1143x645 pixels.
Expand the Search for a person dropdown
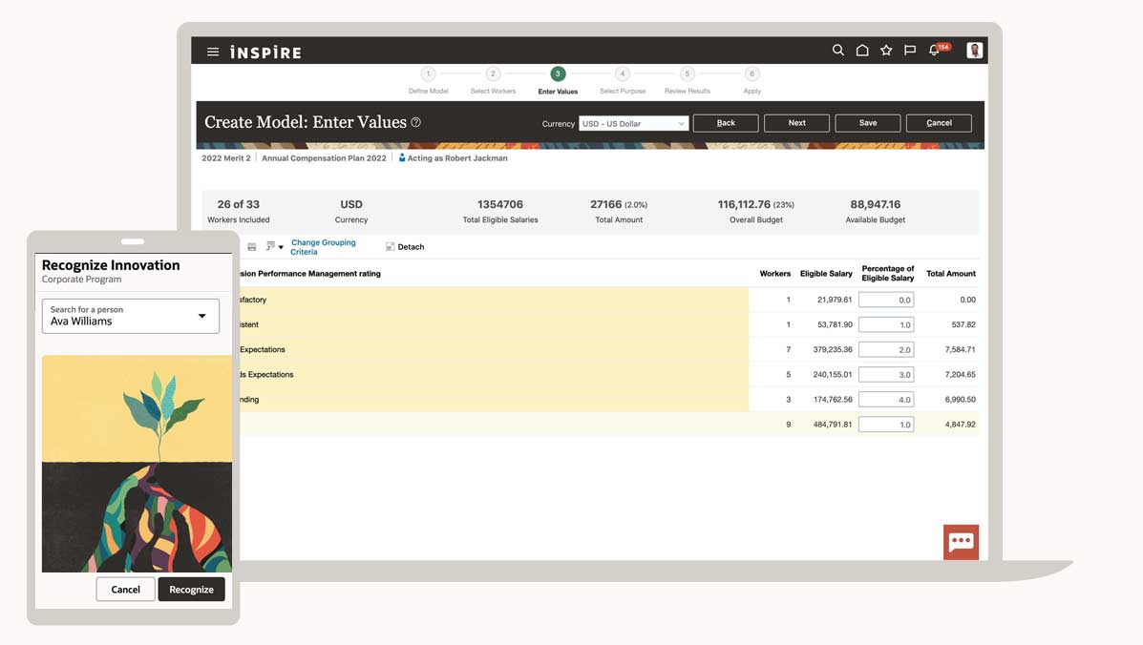[201, 316]
